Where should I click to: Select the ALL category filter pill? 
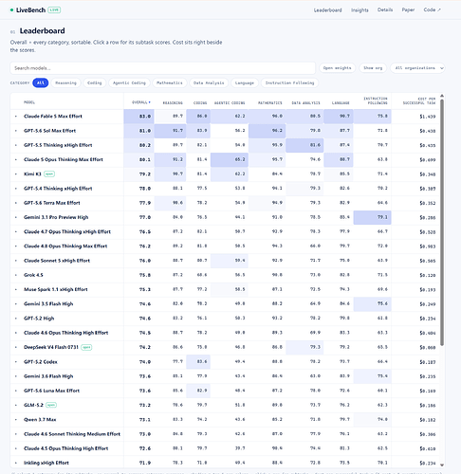pos(41,82)
